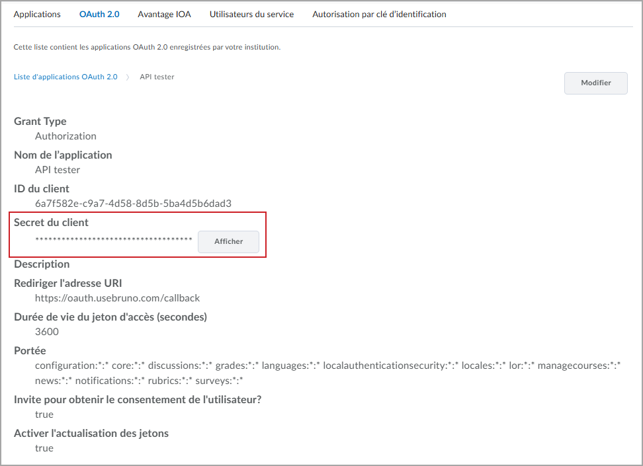
Task: Click the Description heading
Action: click(x=42, y=264)
